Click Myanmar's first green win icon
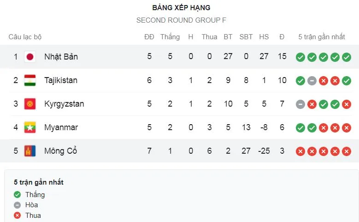The height and width of the screenshot is (222, 359). click(300, 128)
